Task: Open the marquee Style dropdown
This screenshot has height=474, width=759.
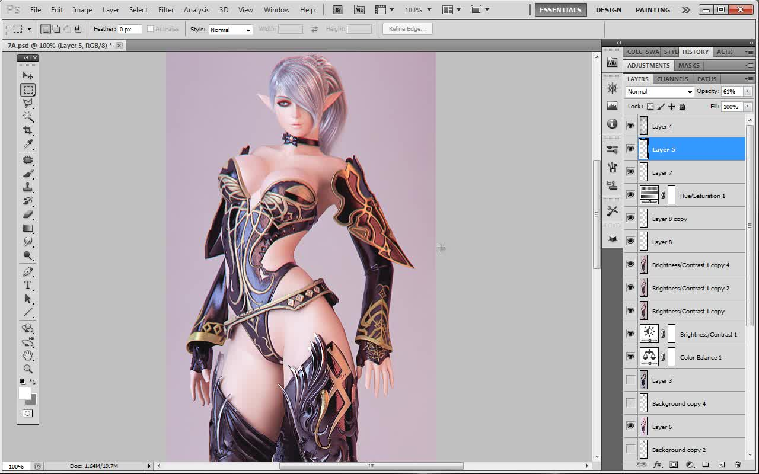Action: click(230, 30)
